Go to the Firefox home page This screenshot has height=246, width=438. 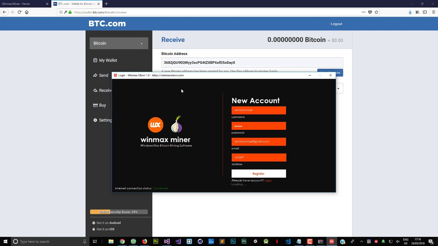tap(27, 12)
